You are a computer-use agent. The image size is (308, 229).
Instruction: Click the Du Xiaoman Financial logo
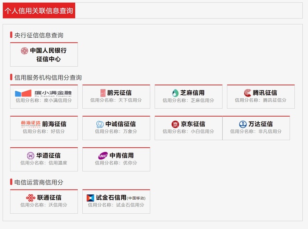point(43,93)
